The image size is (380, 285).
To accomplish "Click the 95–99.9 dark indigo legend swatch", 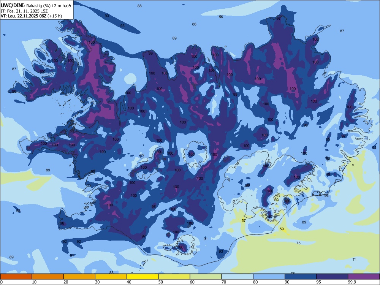I will coord(332,276).
